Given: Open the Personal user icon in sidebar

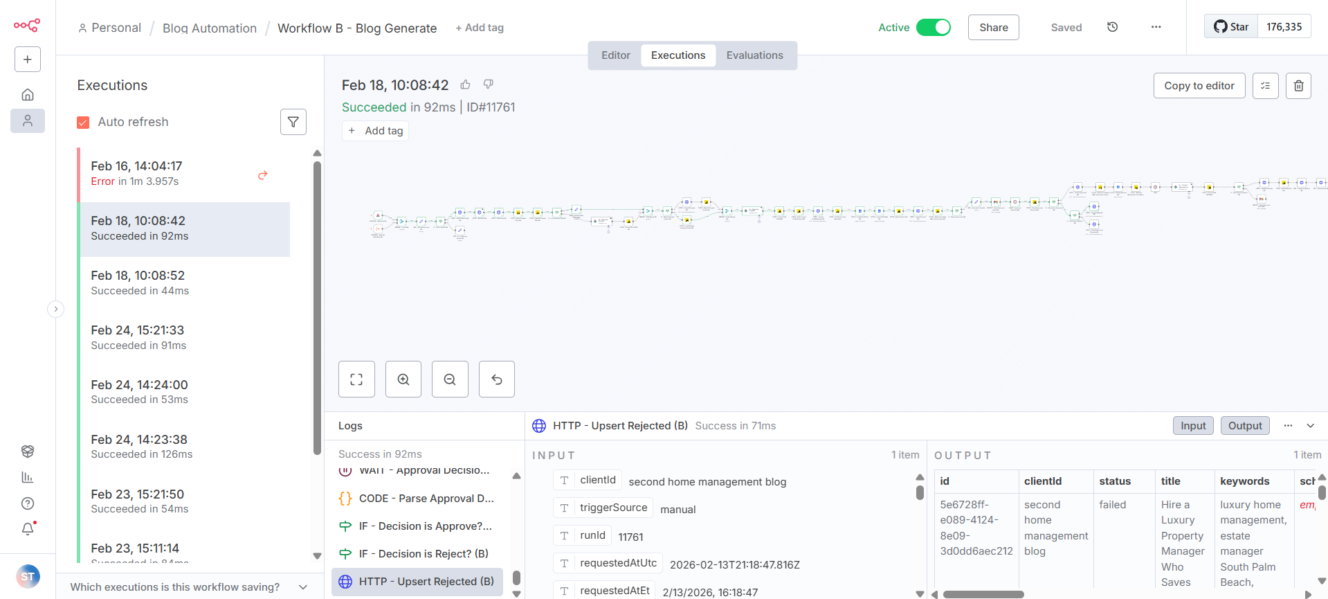Looking at the screenshot, I should click(28, 120).
